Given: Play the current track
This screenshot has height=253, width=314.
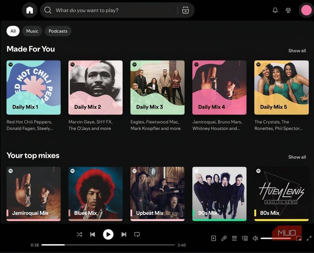Looking at the screenshot, I should click(108, 234).
